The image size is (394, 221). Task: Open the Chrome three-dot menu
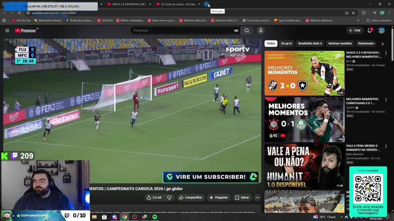(389, 13)
